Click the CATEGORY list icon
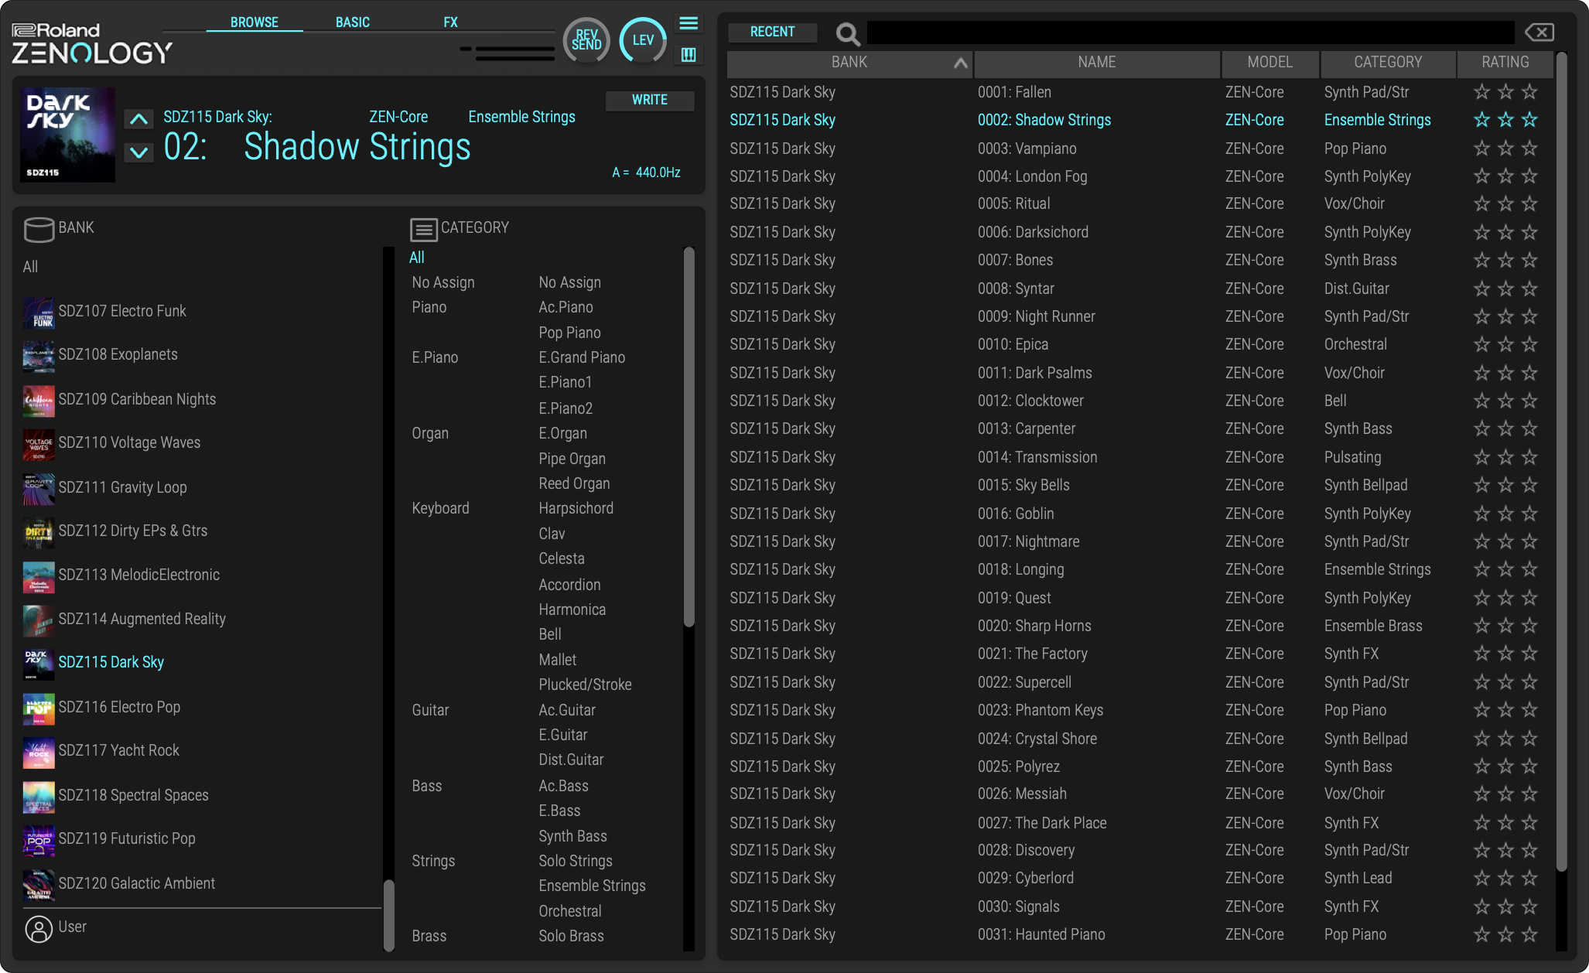Viewport: 1589px width, 973px height. click(423, 230)
